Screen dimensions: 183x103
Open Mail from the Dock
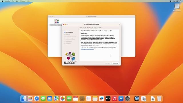point(49,99)
